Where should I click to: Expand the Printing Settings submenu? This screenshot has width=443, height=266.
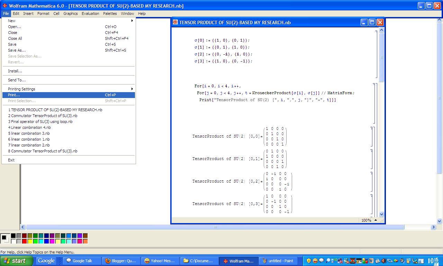point(69,89)
